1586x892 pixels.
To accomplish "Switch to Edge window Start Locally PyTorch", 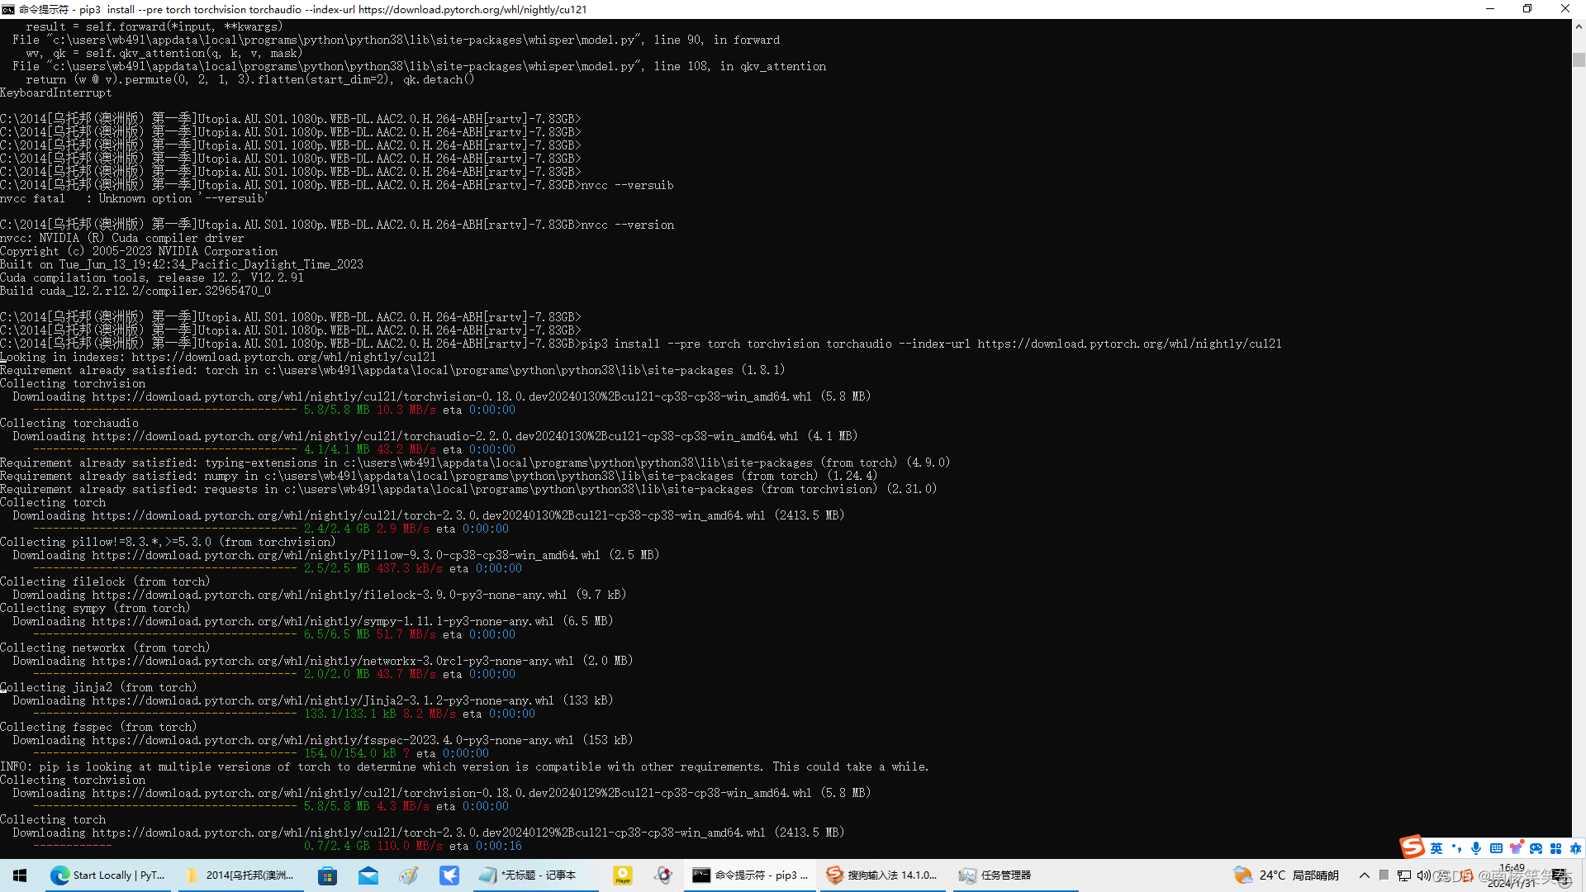I will (107, 875).
